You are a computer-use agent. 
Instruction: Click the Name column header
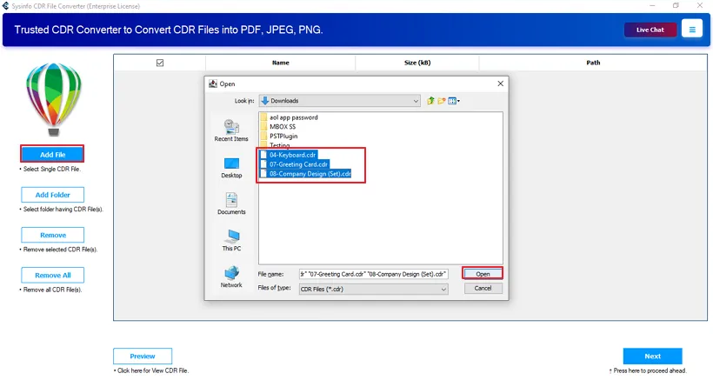click(x=280, y=63)
